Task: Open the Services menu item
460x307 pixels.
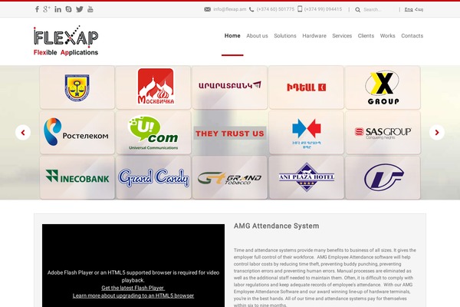Action: [x=342, y=36]
